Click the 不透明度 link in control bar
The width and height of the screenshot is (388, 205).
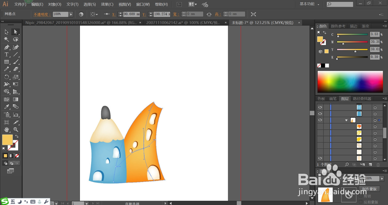[x=42, y=14]
